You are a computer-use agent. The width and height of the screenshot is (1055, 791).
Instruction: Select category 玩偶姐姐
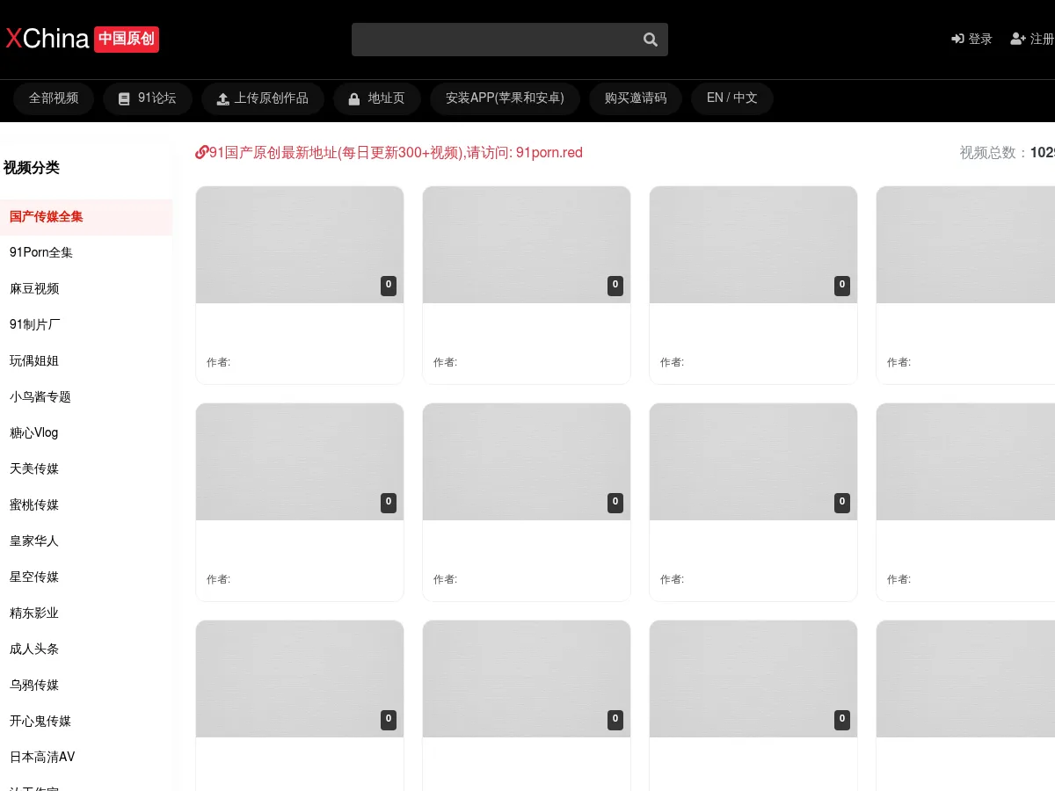pyautogui.click(x=86, y=361)
